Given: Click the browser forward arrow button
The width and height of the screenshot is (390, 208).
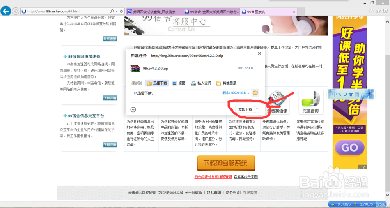Looking at the screenshot, I should 16,11.
